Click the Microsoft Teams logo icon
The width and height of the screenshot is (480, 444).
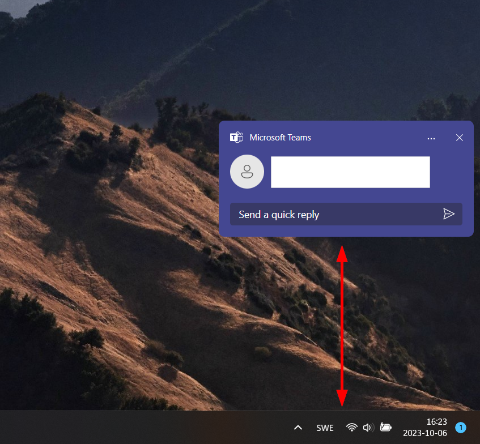(236, 137)
